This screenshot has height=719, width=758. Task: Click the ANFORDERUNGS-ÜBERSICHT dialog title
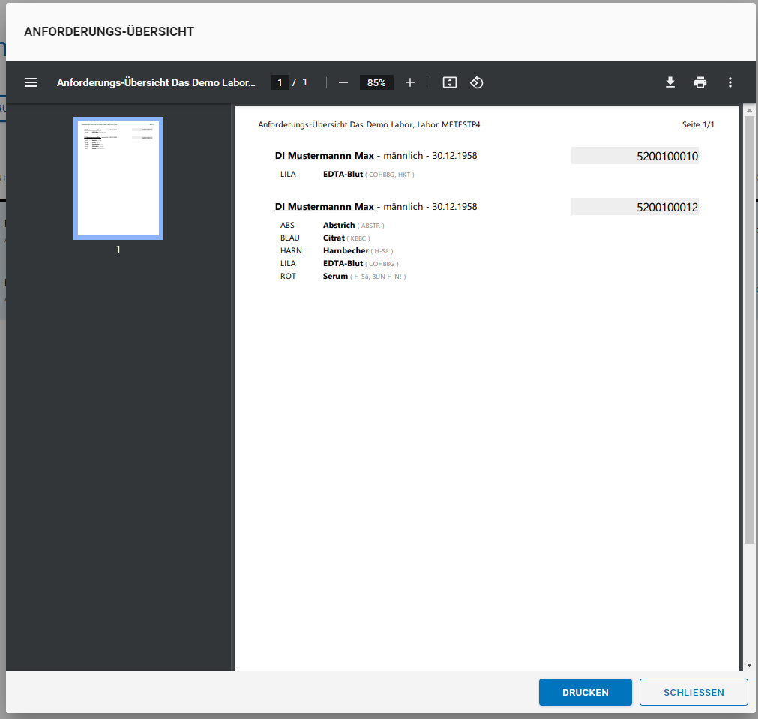coord(109,32)
